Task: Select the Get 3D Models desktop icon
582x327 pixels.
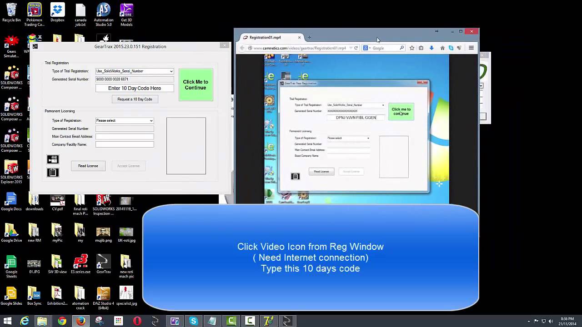Action: point(126,15)
